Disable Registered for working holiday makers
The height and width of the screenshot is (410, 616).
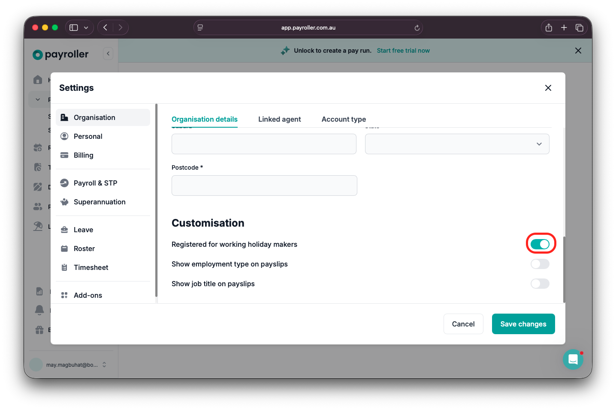pyautogui.click(x=540, y=244)
